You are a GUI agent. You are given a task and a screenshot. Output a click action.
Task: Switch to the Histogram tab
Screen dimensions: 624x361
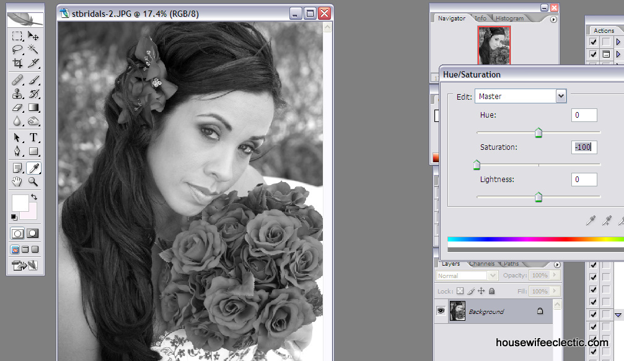508,18
